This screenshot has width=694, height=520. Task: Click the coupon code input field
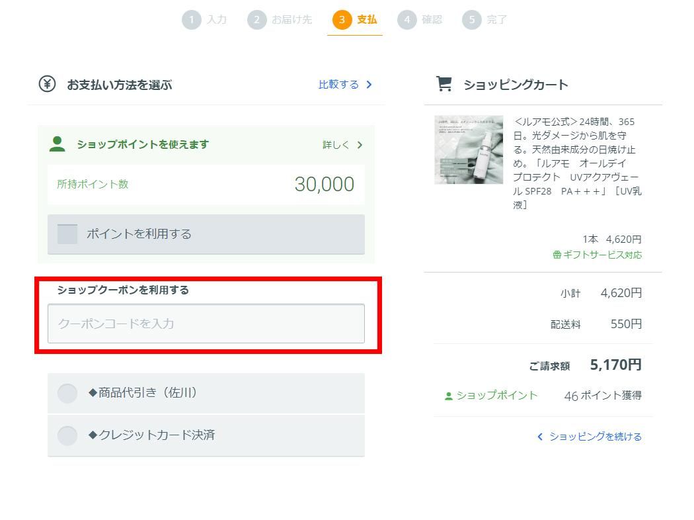[x=206, y=324]
